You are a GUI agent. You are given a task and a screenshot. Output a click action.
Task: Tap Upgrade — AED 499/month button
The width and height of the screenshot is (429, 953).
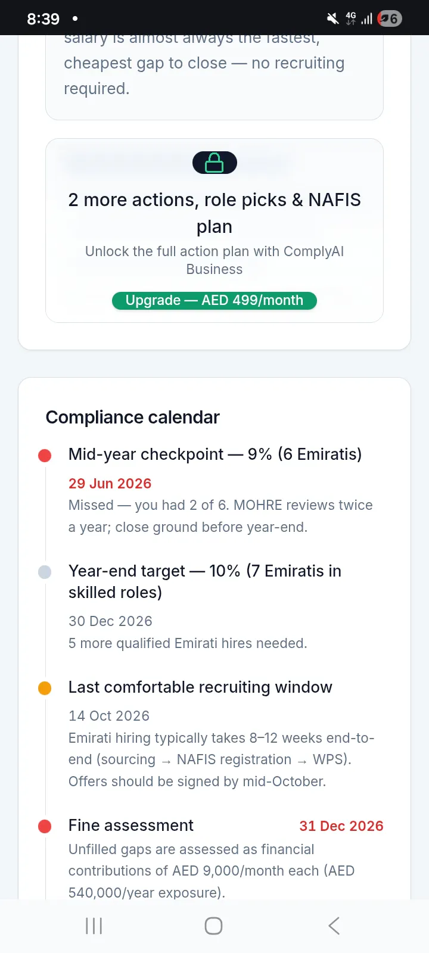214,300
